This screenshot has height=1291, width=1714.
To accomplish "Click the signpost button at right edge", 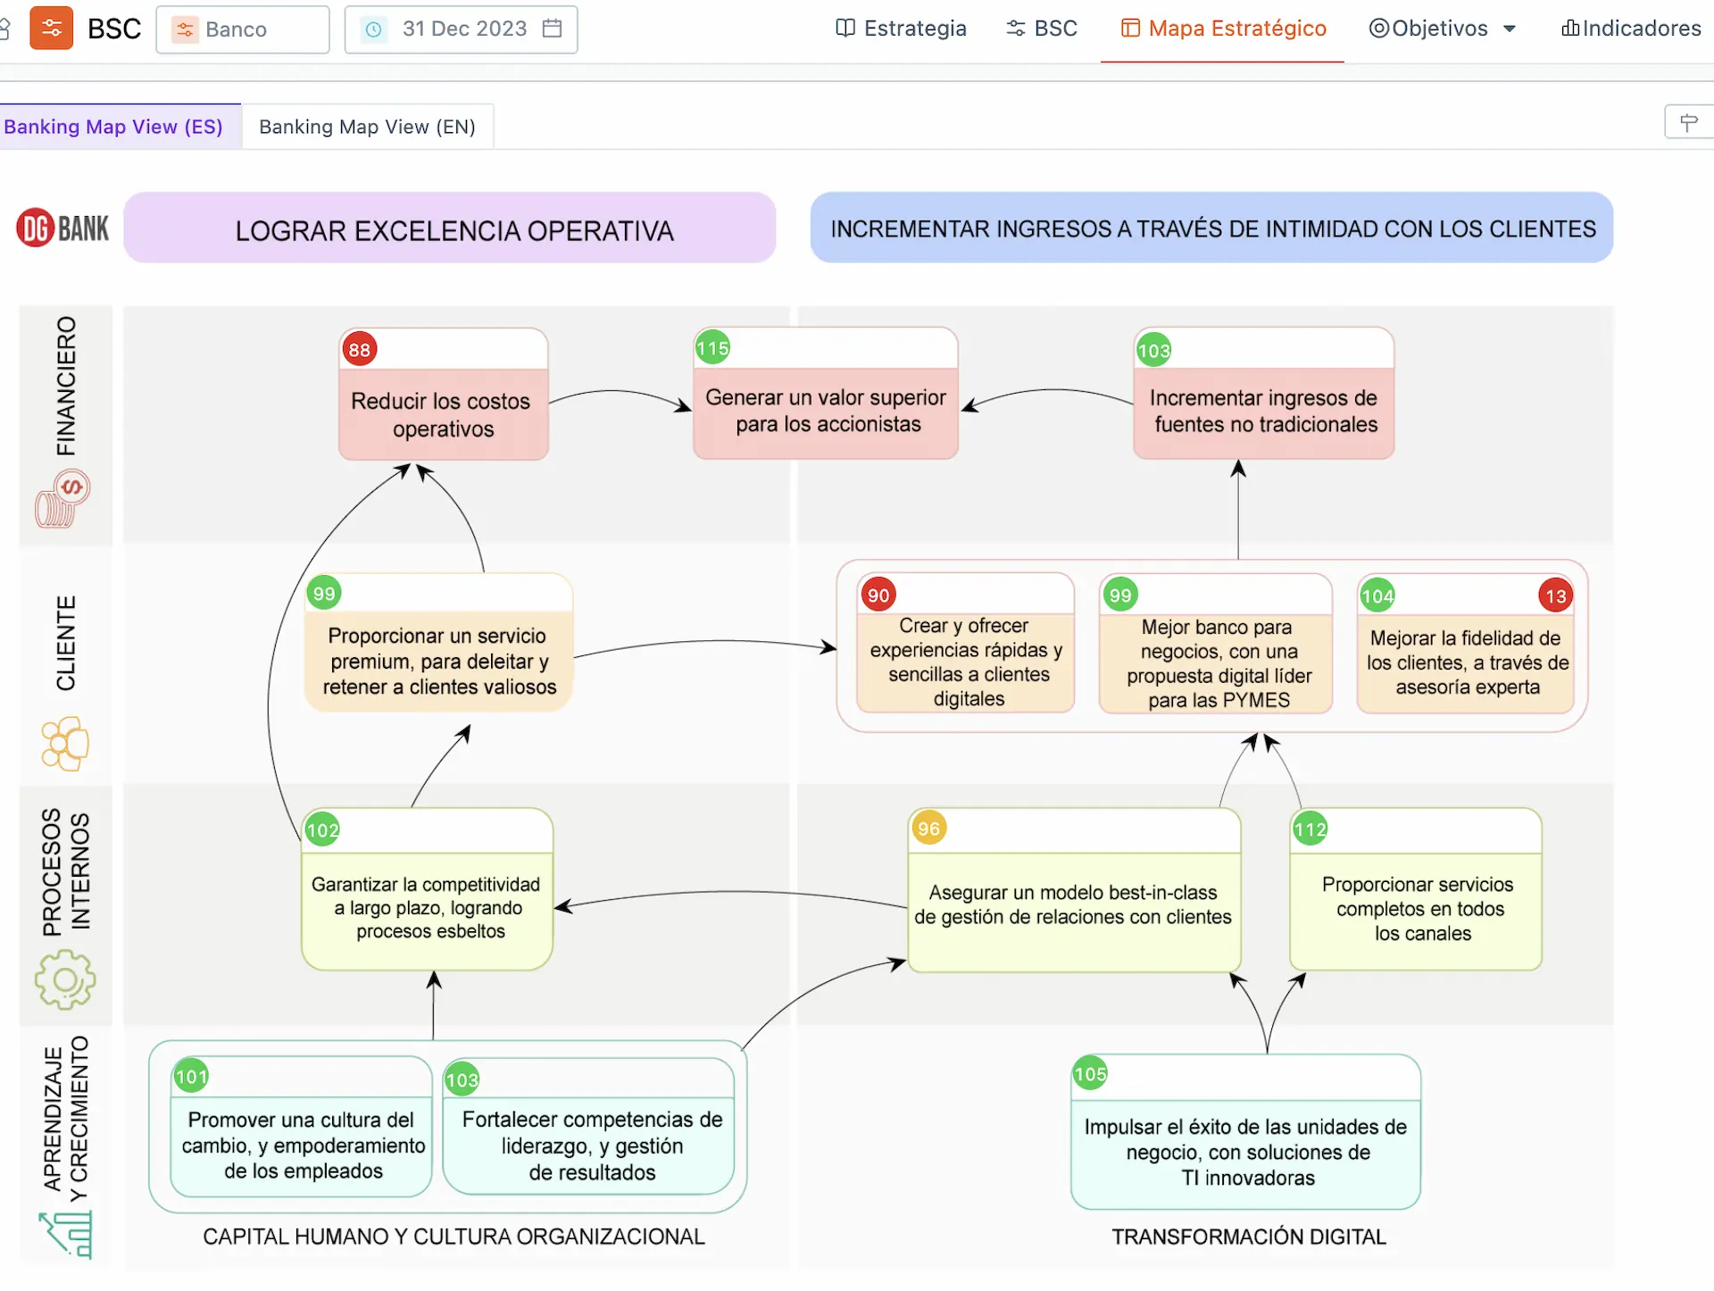I will pyautogui.click(x=1688, y=122).
